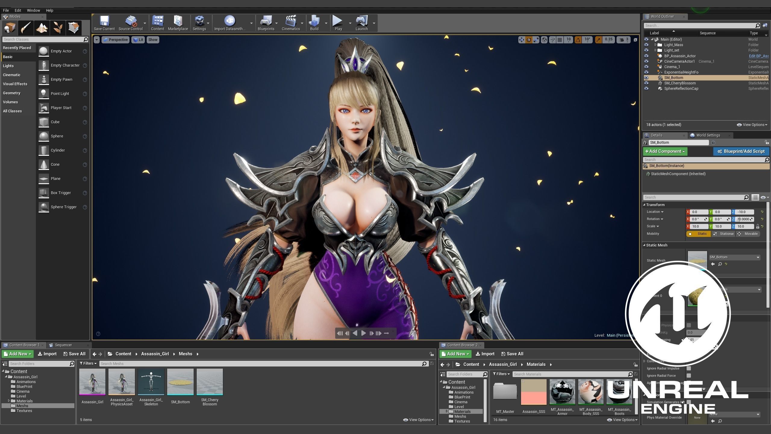Select the translate gizmo tool in viewport
Image resolution: width=771 pixels, height=434 pixels.
(522, 40)
